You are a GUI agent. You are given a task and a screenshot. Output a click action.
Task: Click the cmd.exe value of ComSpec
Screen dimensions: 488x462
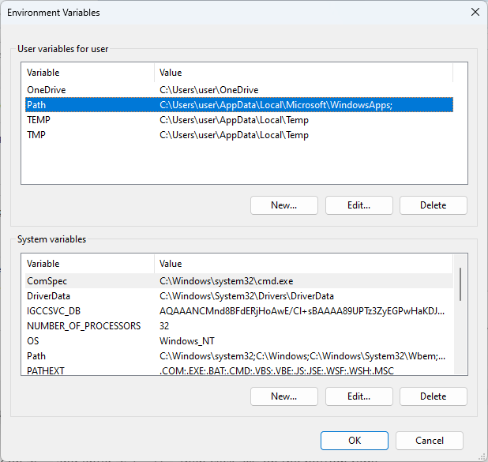point(227,281)
